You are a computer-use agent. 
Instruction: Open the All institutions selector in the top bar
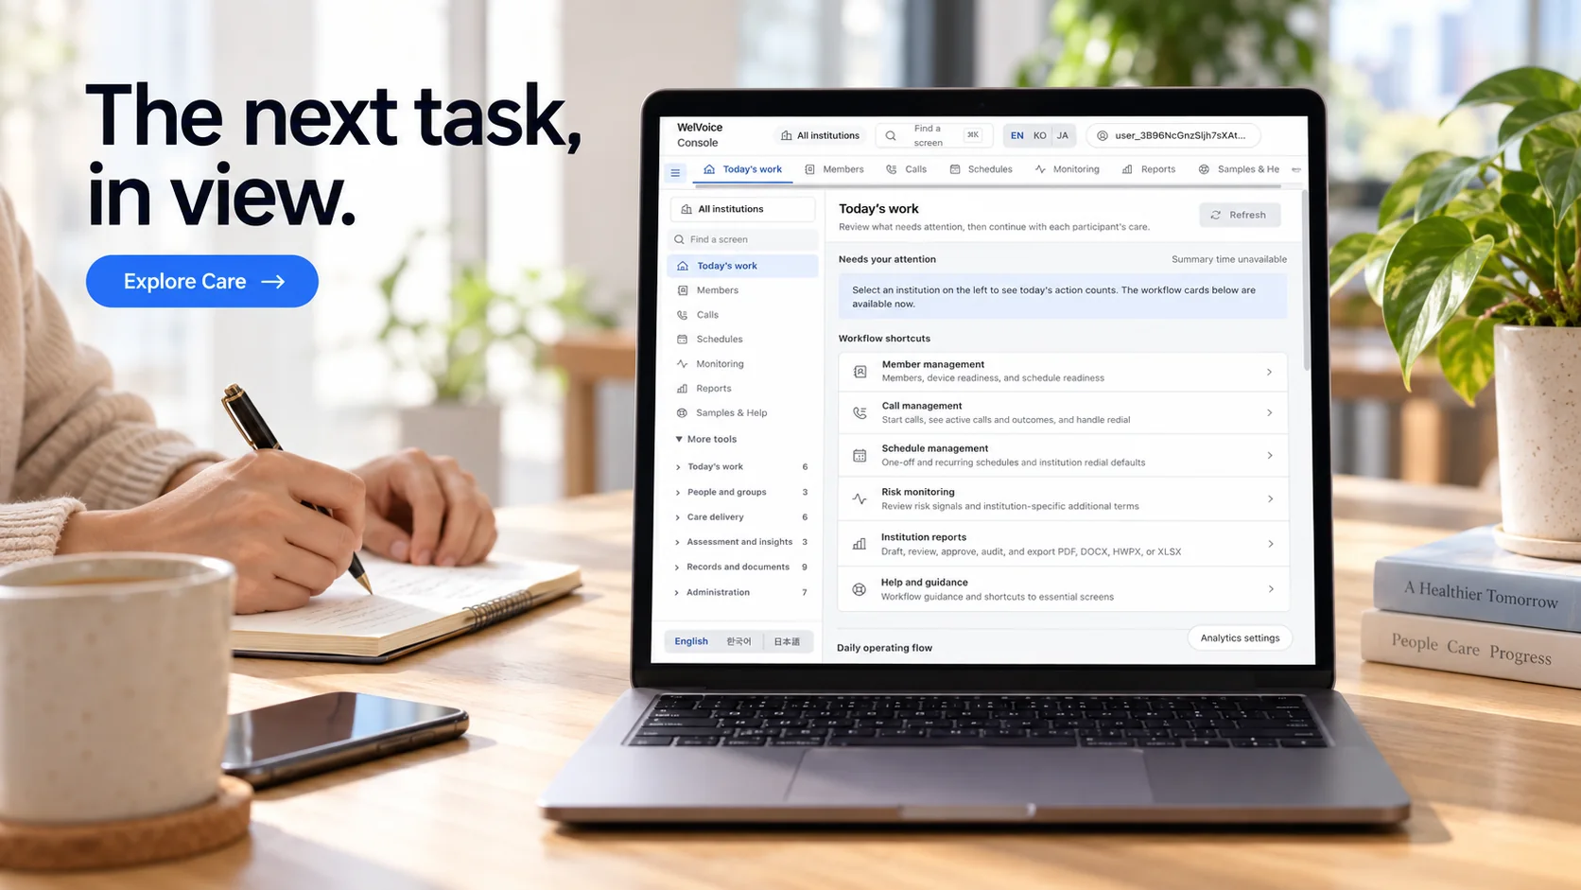coord(820,135)
